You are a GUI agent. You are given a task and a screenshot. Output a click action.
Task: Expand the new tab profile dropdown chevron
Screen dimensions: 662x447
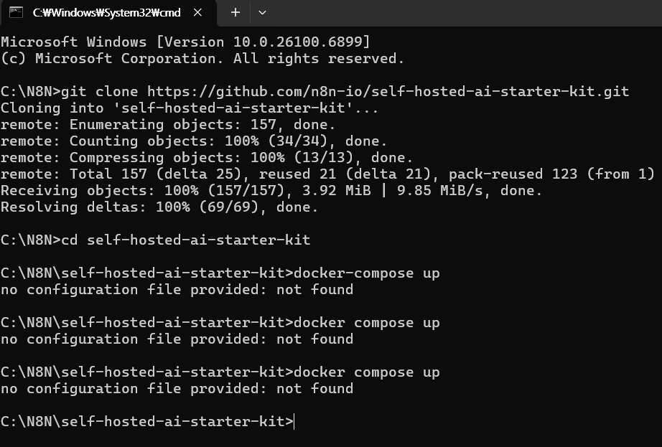coord(262,12)
